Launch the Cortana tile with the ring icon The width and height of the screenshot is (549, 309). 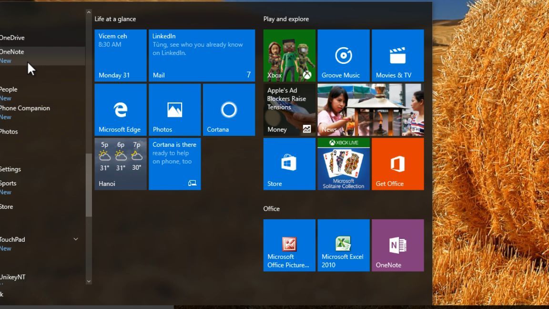[229, 110]
